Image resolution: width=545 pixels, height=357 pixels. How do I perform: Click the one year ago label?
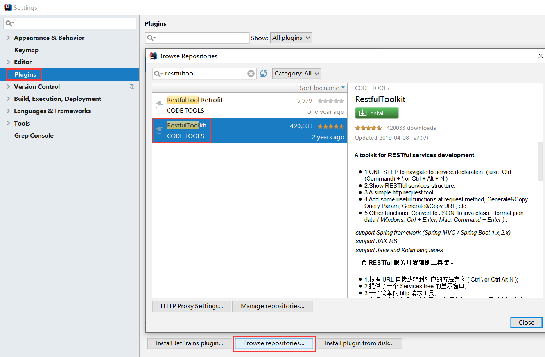(326, 112)
